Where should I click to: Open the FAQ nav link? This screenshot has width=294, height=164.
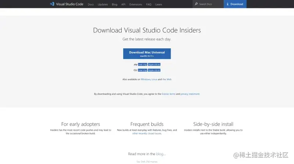(x=149, y=4)
